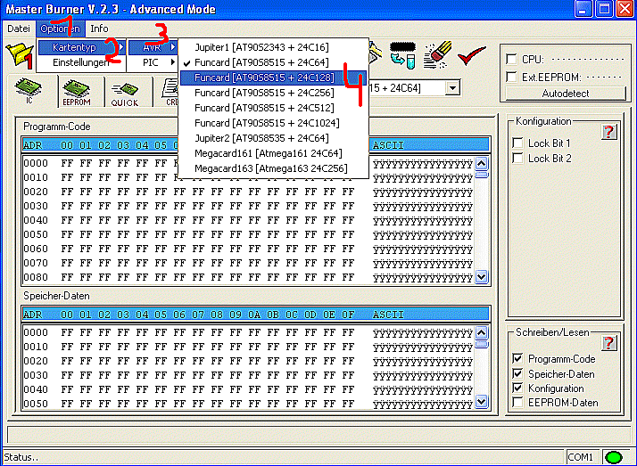This screenshot has width=637, height=466.
Task: Enable the EEPROM-Daten checkbox
Action: (518, 403)
